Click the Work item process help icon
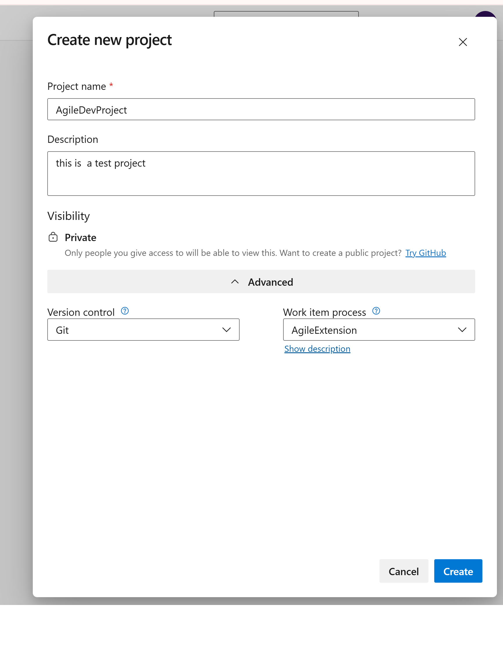The width and height of the screenshot is (503, 647). click(x=376, y=311)
